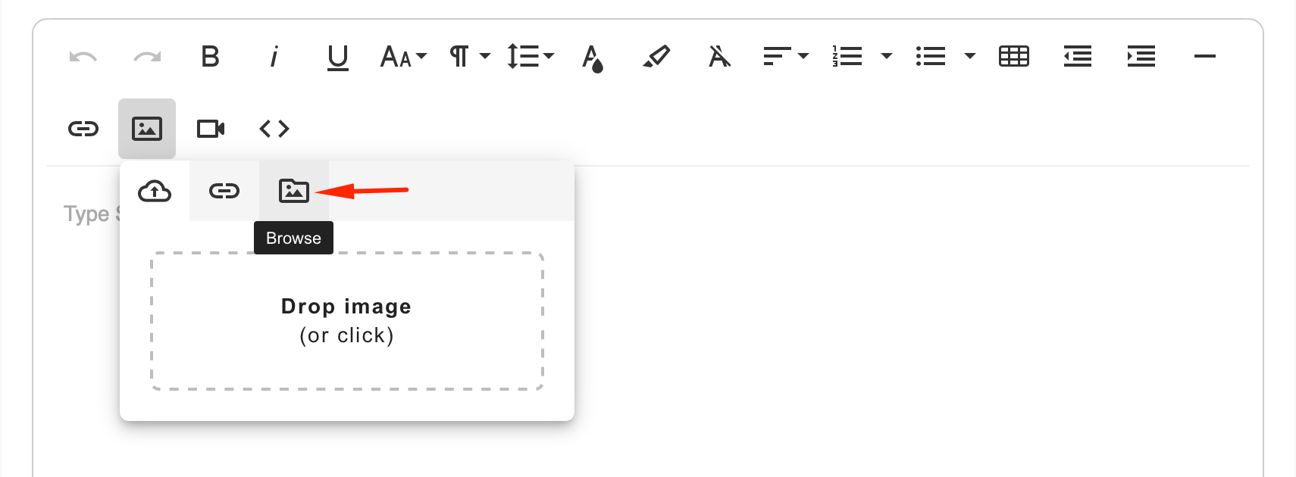Toggle underline formatting

(338, 58)
